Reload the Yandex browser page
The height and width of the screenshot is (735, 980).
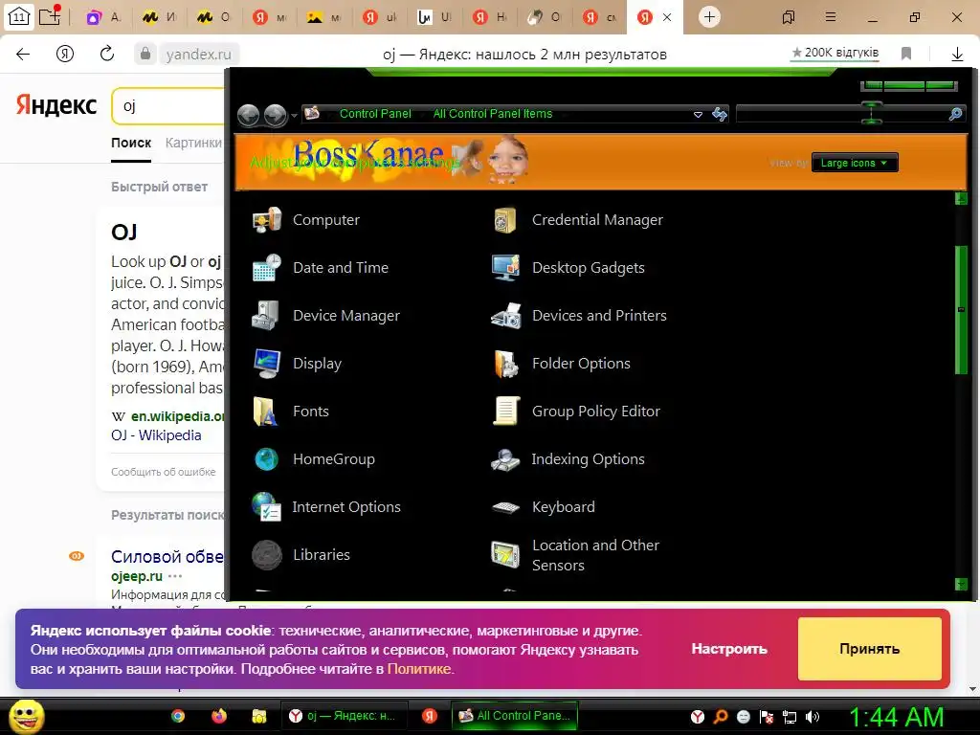click(x=107, y=54)
